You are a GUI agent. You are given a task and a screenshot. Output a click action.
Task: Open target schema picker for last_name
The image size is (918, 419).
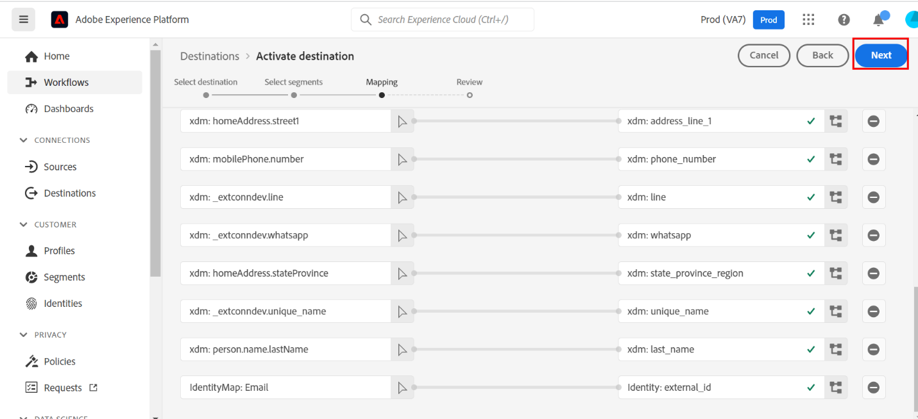coord(835,350)
